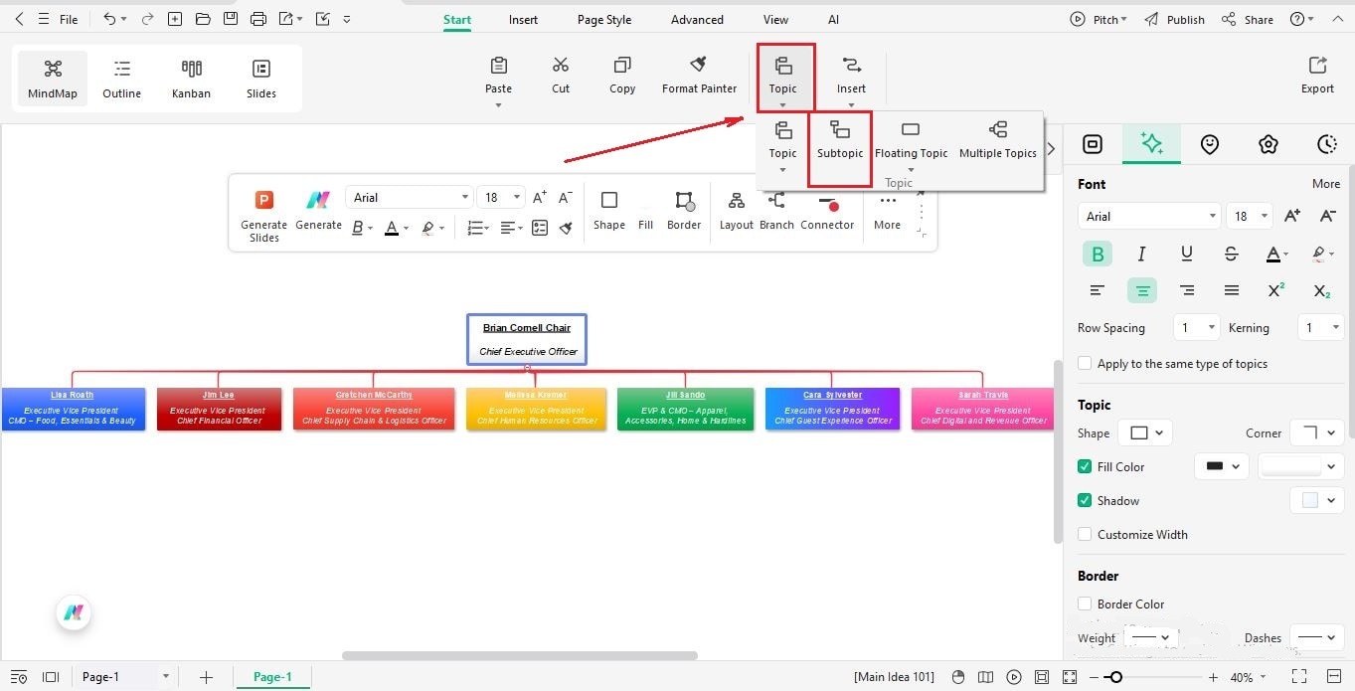Open font size 18 dropdown in right panel
The height and width of the screenshot is (691, 1355).
(x=1250, y=216)
